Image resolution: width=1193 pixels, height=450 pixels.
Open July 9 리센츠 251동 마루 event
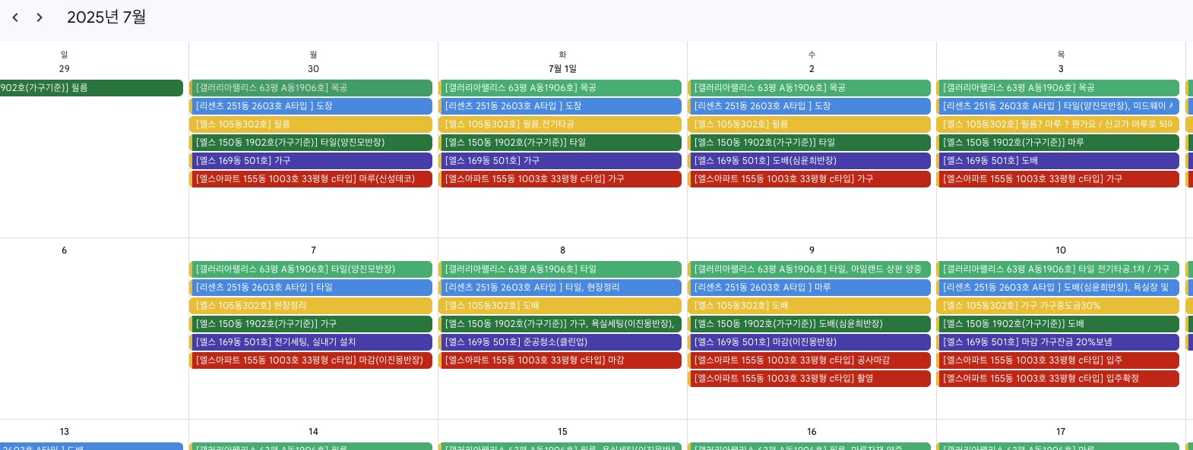point(809,288)
